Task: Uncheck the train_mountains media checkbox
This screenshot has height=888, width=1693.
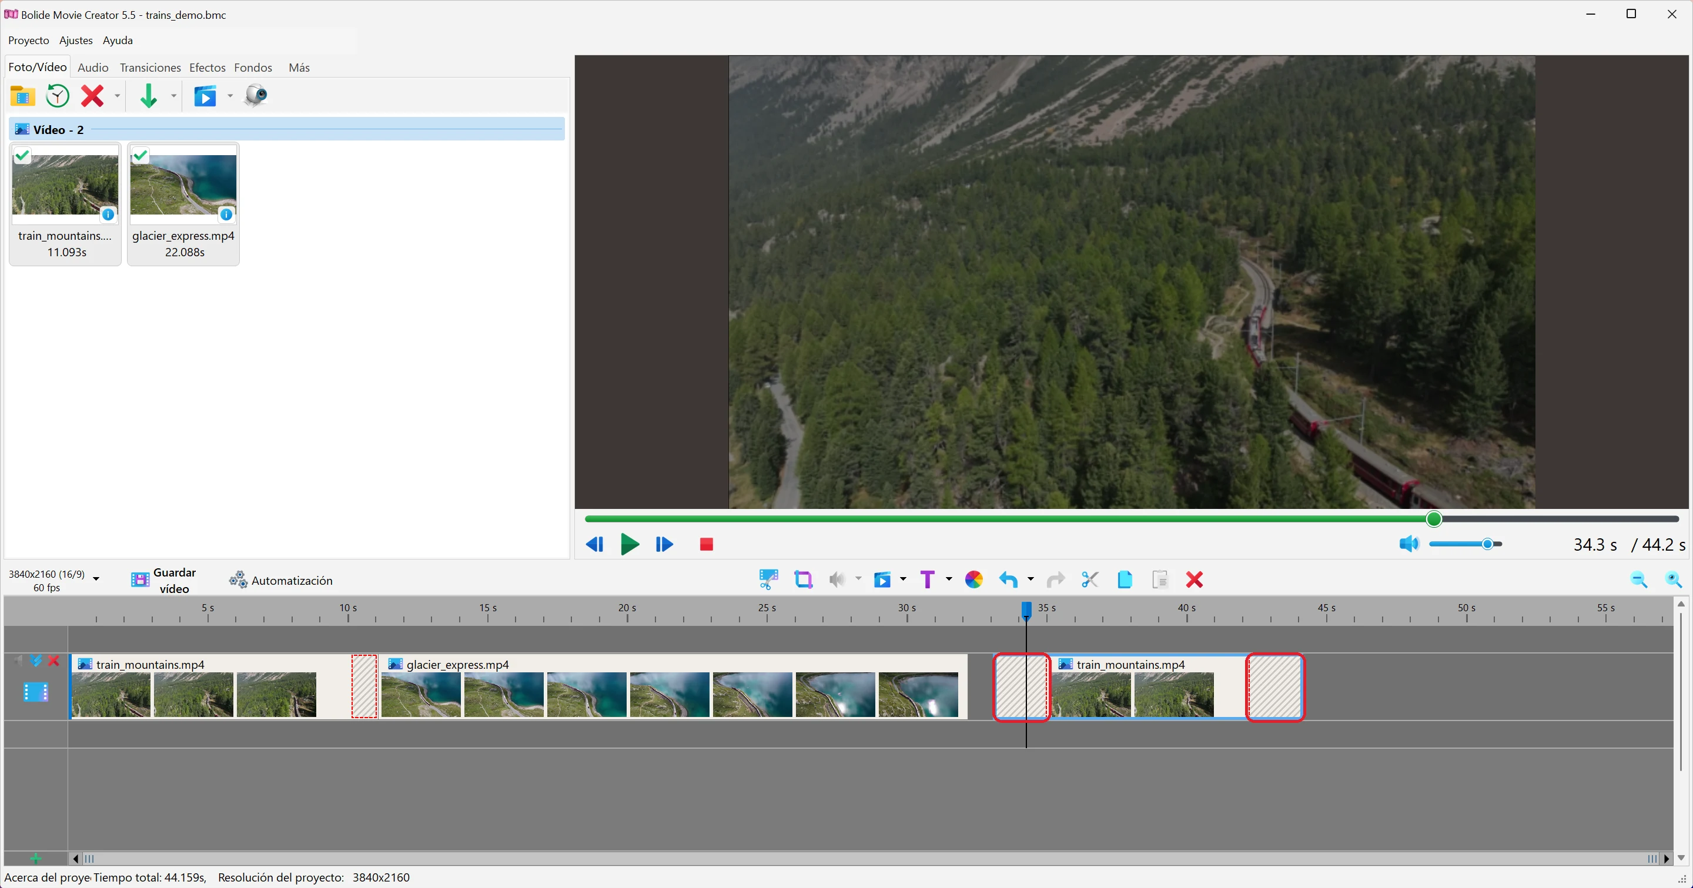Action: coord(22,156)
